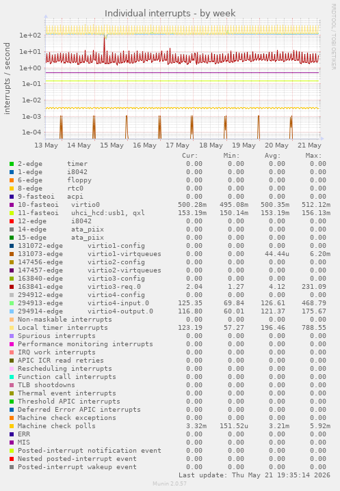The width and height of the screenshot is (340, 491).
Task: Click the 15 May date label
Action: click(112, 145)
